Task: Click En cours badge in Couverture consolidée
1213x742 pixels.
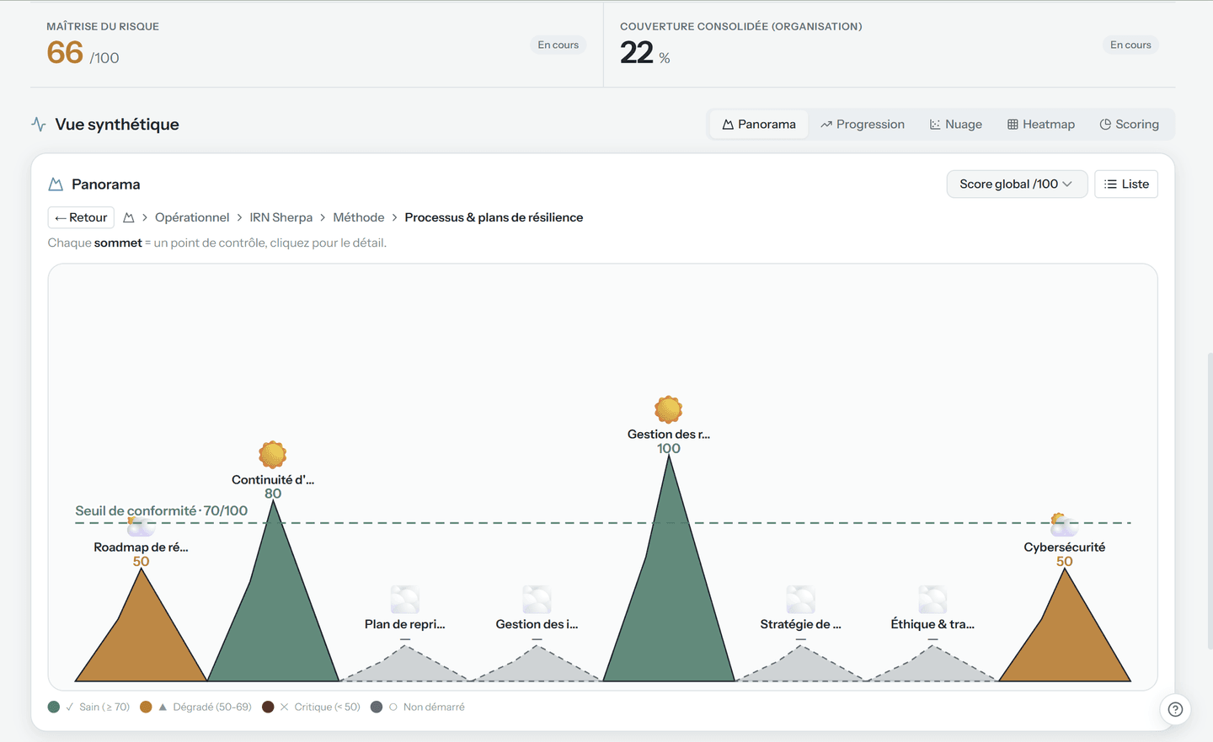Action: (1130, 45)
